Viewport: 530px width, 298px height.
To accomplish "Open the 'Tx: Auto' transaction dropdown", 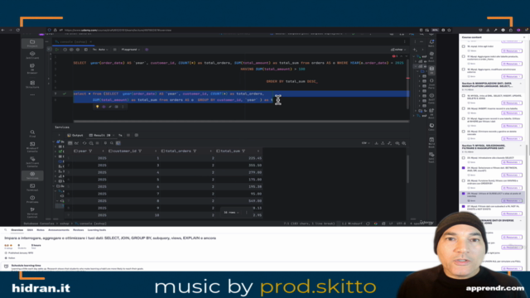I will point(100,50).
